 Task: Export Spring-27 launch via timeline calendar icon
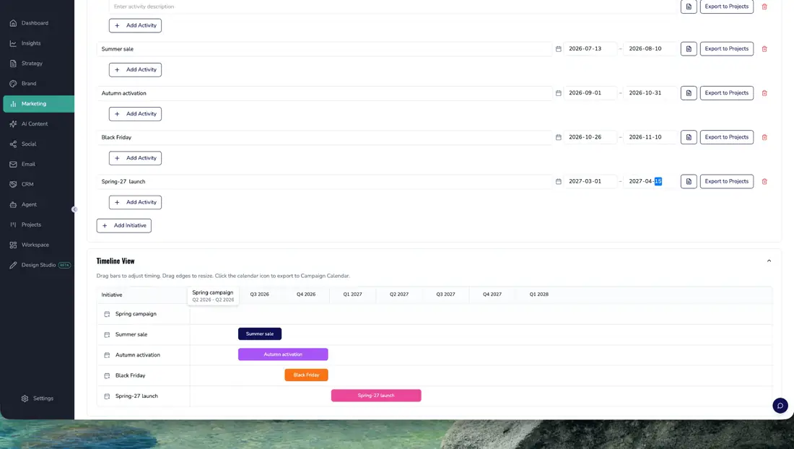(107, 396)
